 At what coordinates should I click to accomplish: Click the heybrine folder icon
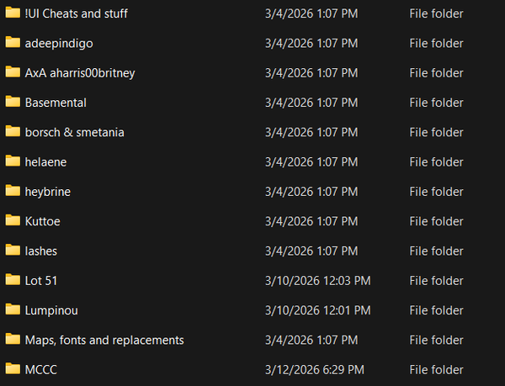tap(12, 191)
